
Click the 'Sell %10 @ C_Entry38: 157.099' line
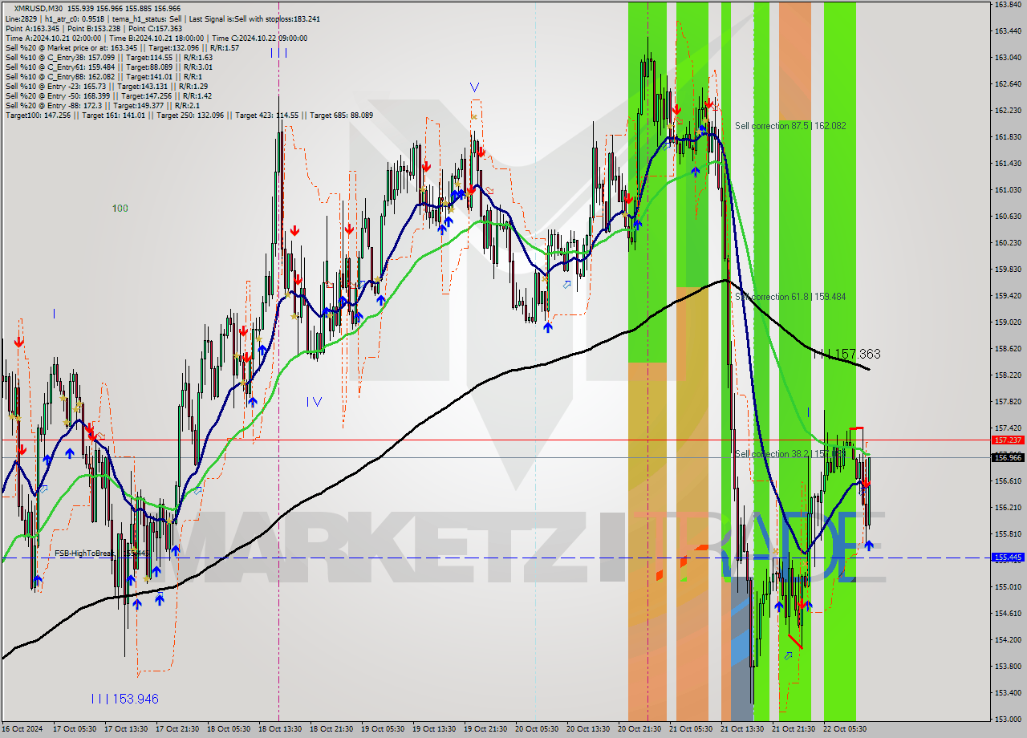click(x=108, y=57)
